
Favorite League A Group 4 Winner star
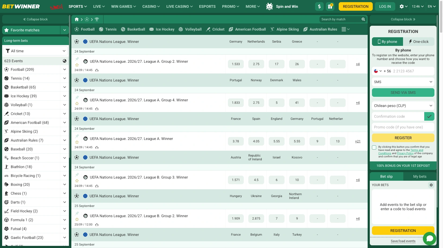[x=77, y=103]
